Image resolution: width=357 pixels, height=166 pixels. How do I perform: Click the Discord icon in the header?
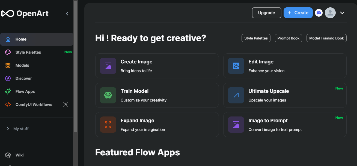[319, 13]
